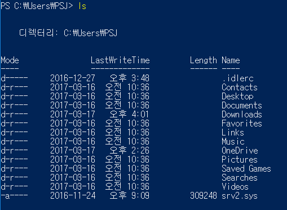Click the mode 'd-r---' in Contacts row

(x=14, y=88)
